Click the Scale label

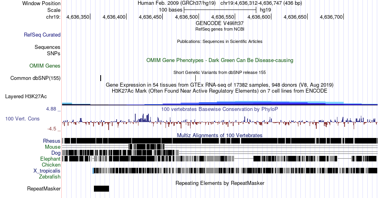pos(54,10)
